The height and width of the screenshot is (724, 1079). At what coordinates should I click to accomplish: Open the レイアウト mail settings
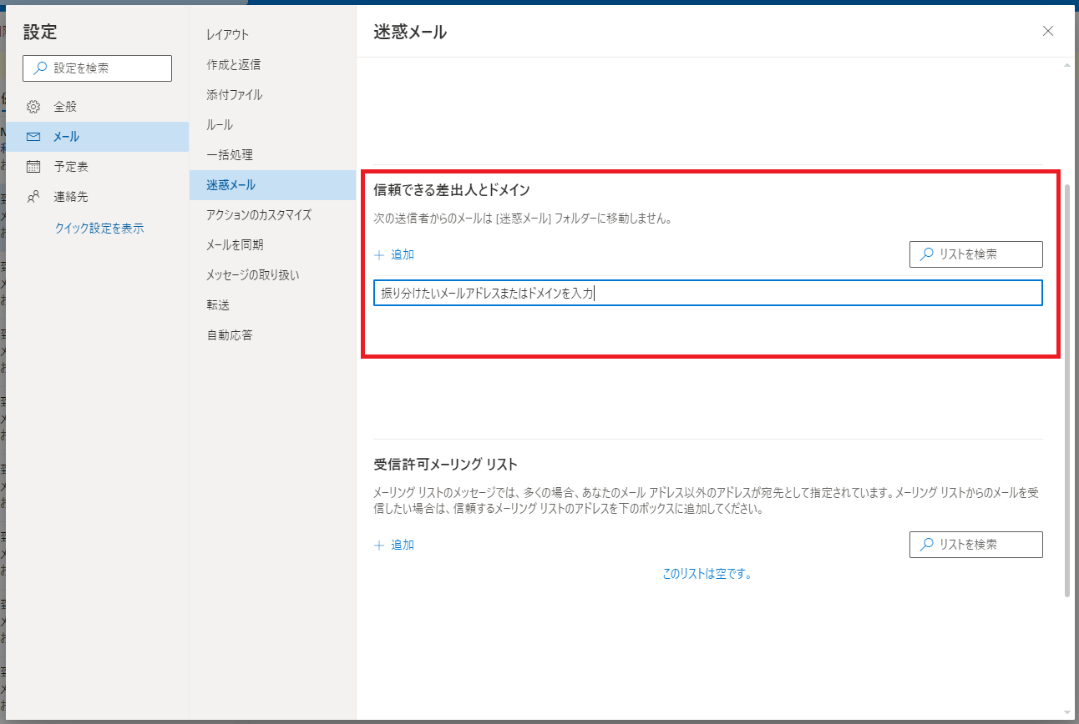[x=272, y=35]
